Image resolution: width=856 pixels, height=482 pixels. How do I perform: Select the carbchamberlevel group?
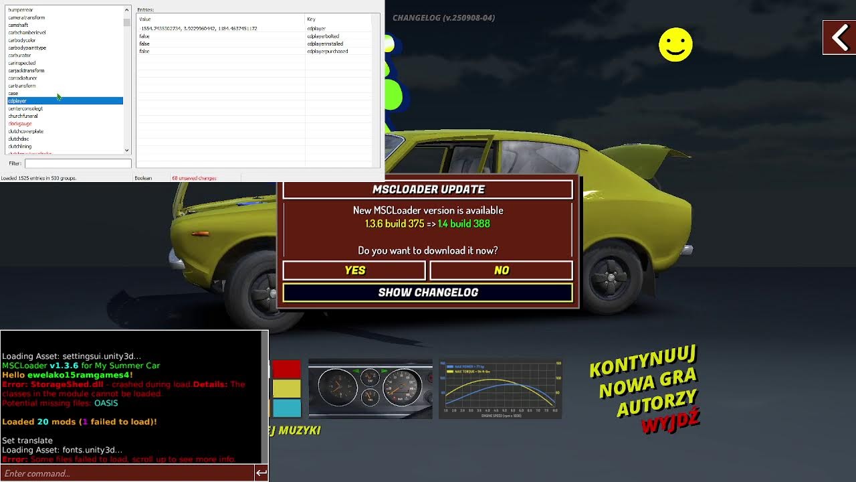pos(27,32)
